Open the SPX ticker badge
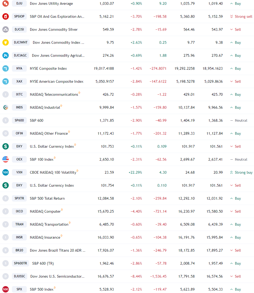The height and width of the screenshot is (293, 254). 19,289
